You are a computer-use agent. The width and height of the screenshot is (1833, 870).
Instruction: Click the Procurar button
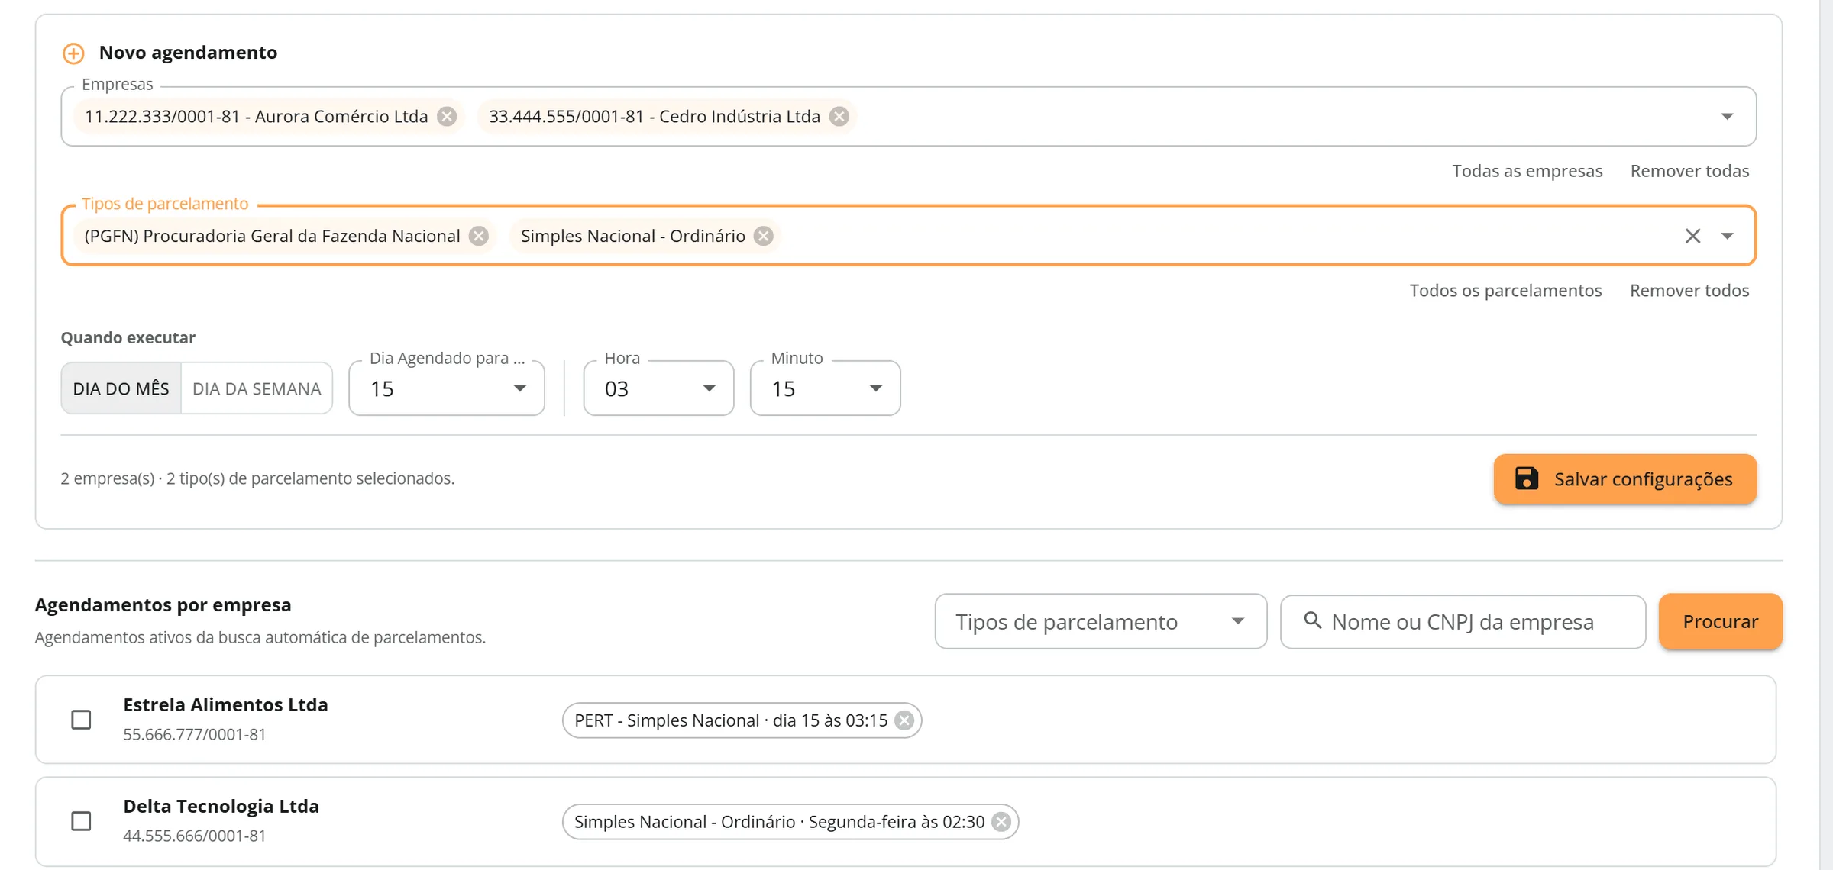coord(1721,622)
